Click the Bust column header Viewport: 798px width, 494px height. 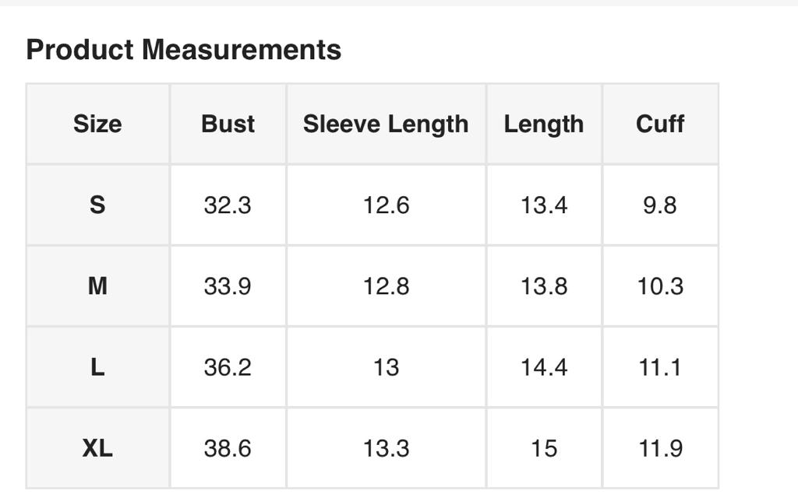[228, 124]
